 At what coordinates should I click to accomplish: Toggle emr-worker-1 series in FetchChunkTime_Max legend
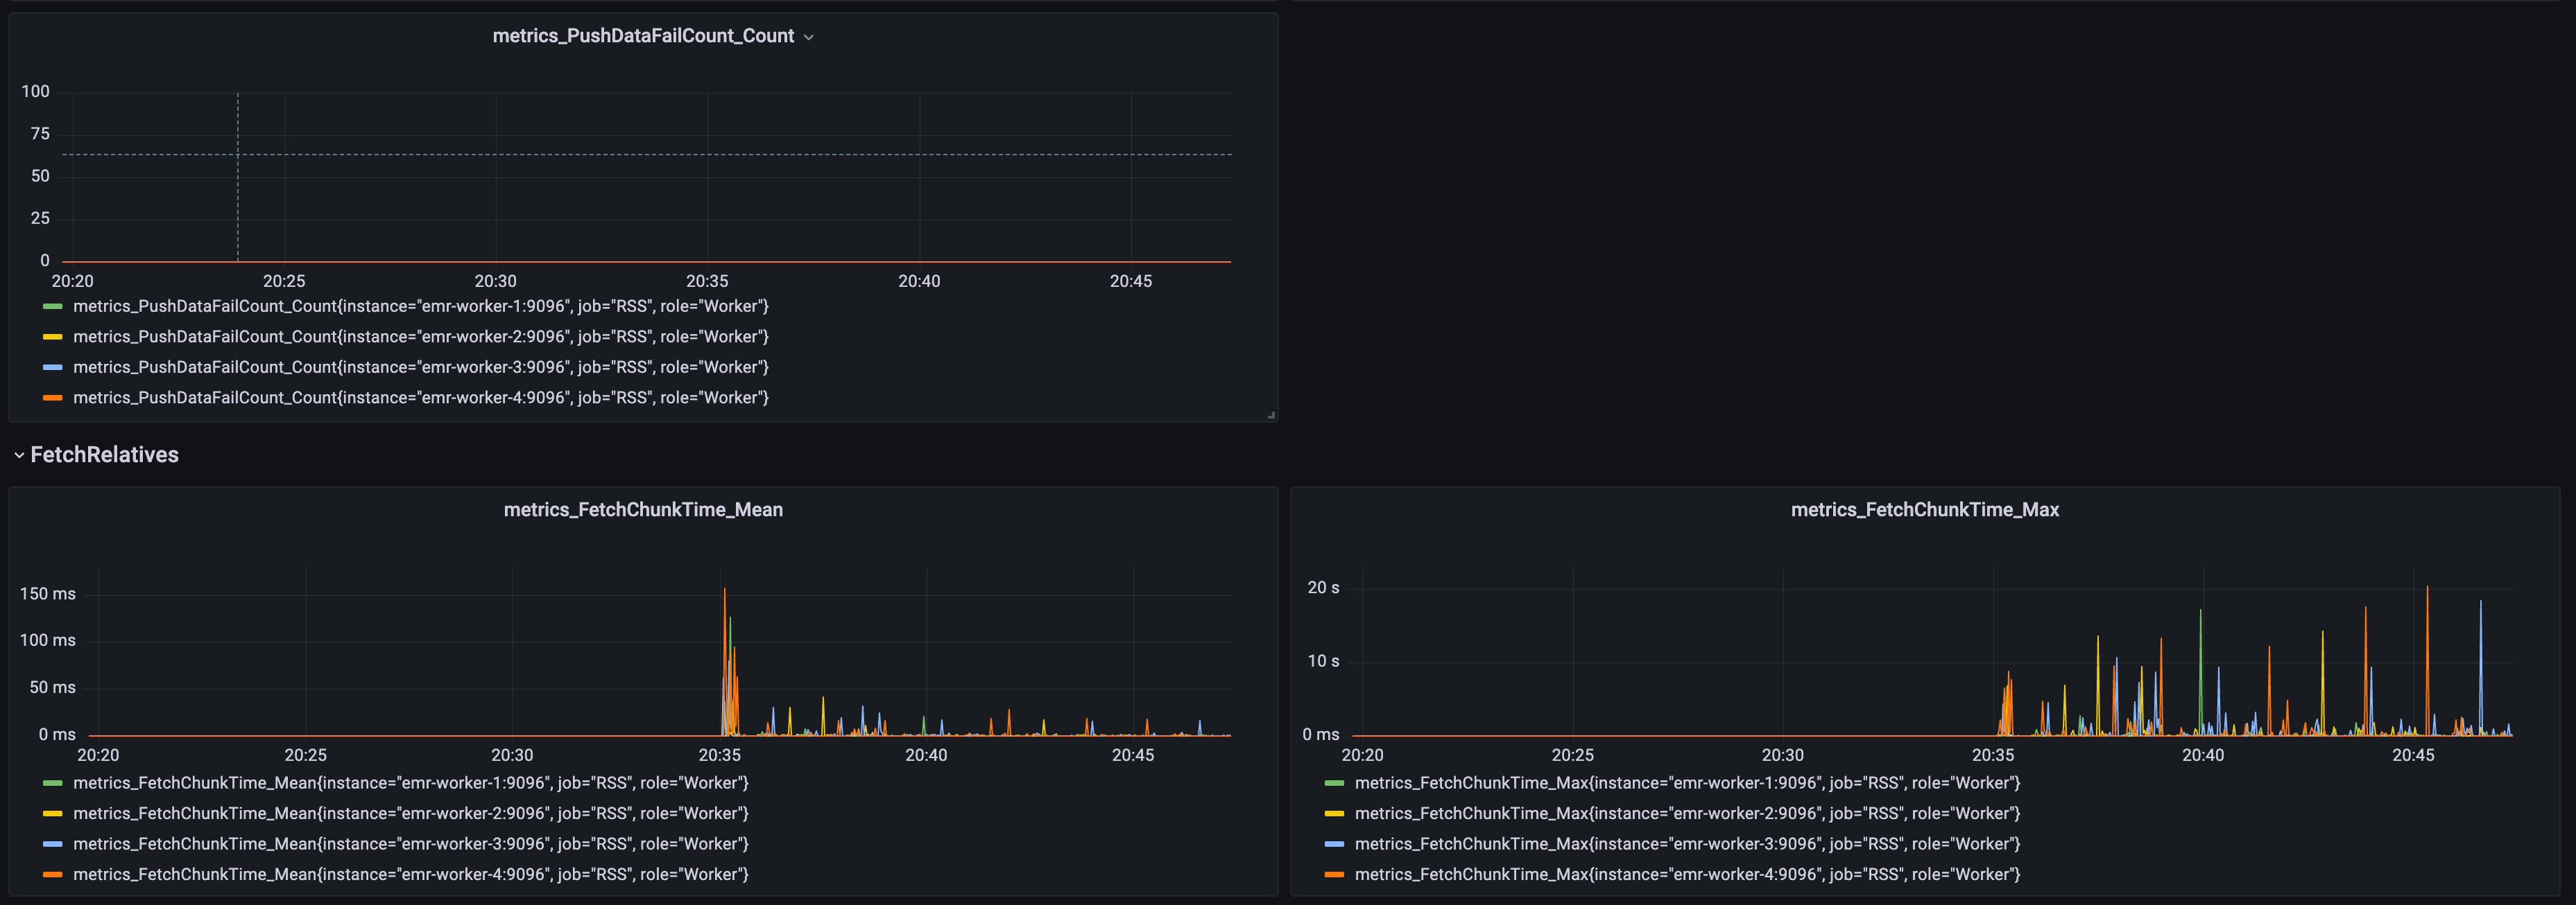[1687, 783]
